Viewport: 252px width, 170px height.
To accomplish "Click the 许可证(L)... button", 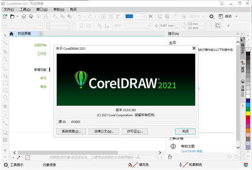I will click(135, 131).
